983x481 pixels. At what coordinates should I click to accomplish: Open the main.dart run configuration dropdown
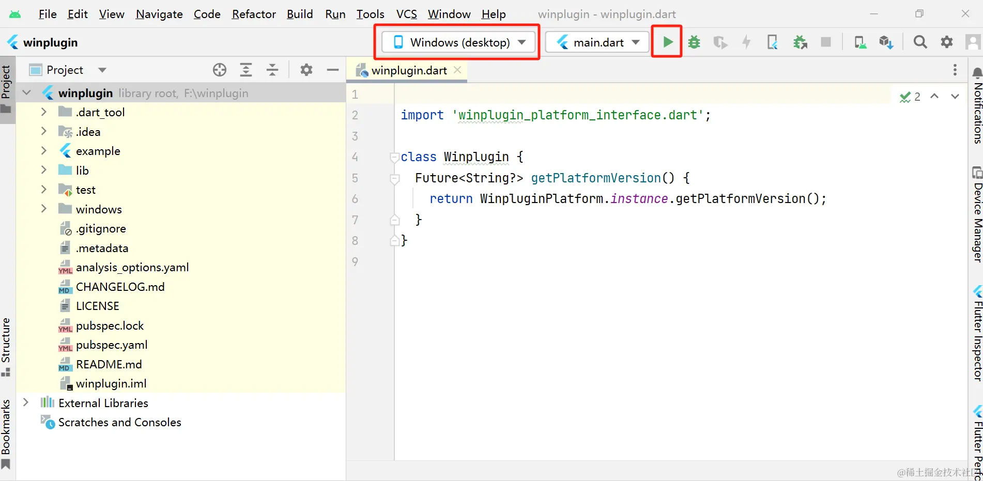click(x=597, y=42)
